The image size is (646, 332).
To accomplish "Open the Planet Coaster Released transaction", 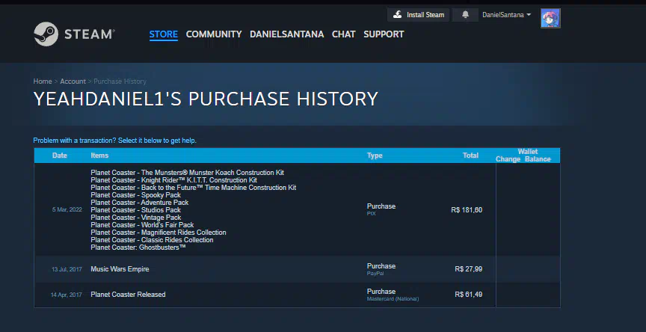I will click(297, 295).
